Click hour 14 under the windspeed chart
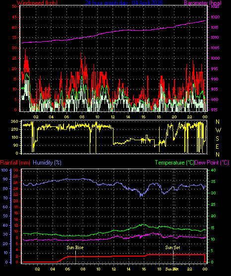The image size is (231, 276). 128,117
